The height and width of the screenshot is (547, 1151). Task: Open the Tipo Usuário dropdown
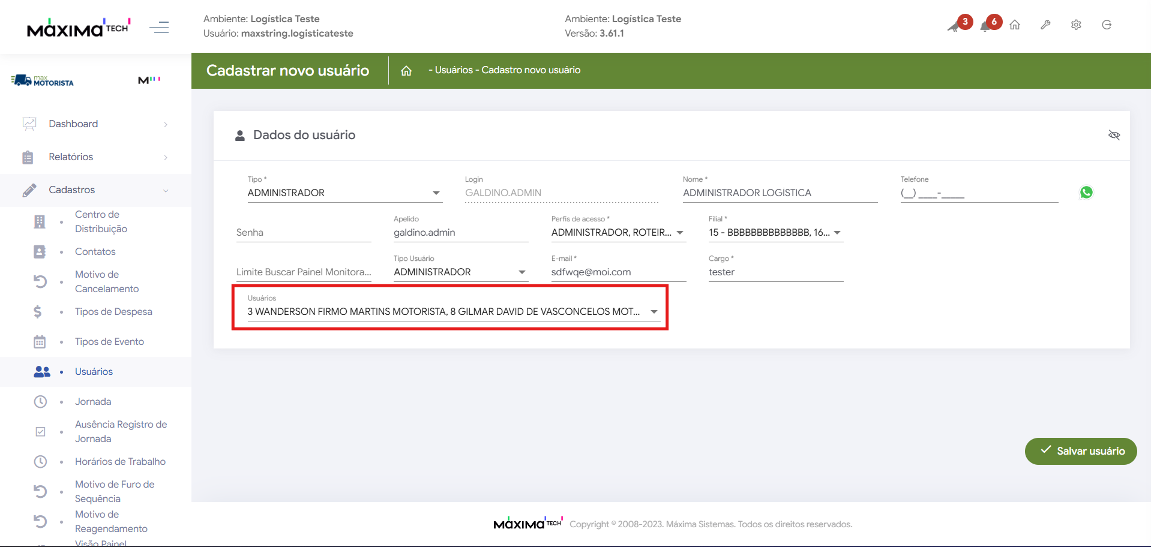[x=461, y=272]
